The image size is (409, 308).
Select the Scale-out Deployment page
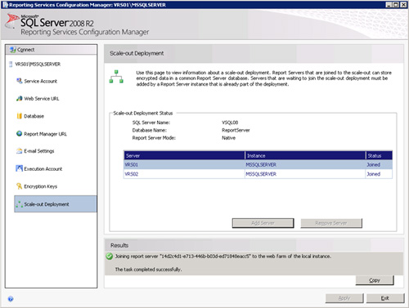tap(56, 204)
